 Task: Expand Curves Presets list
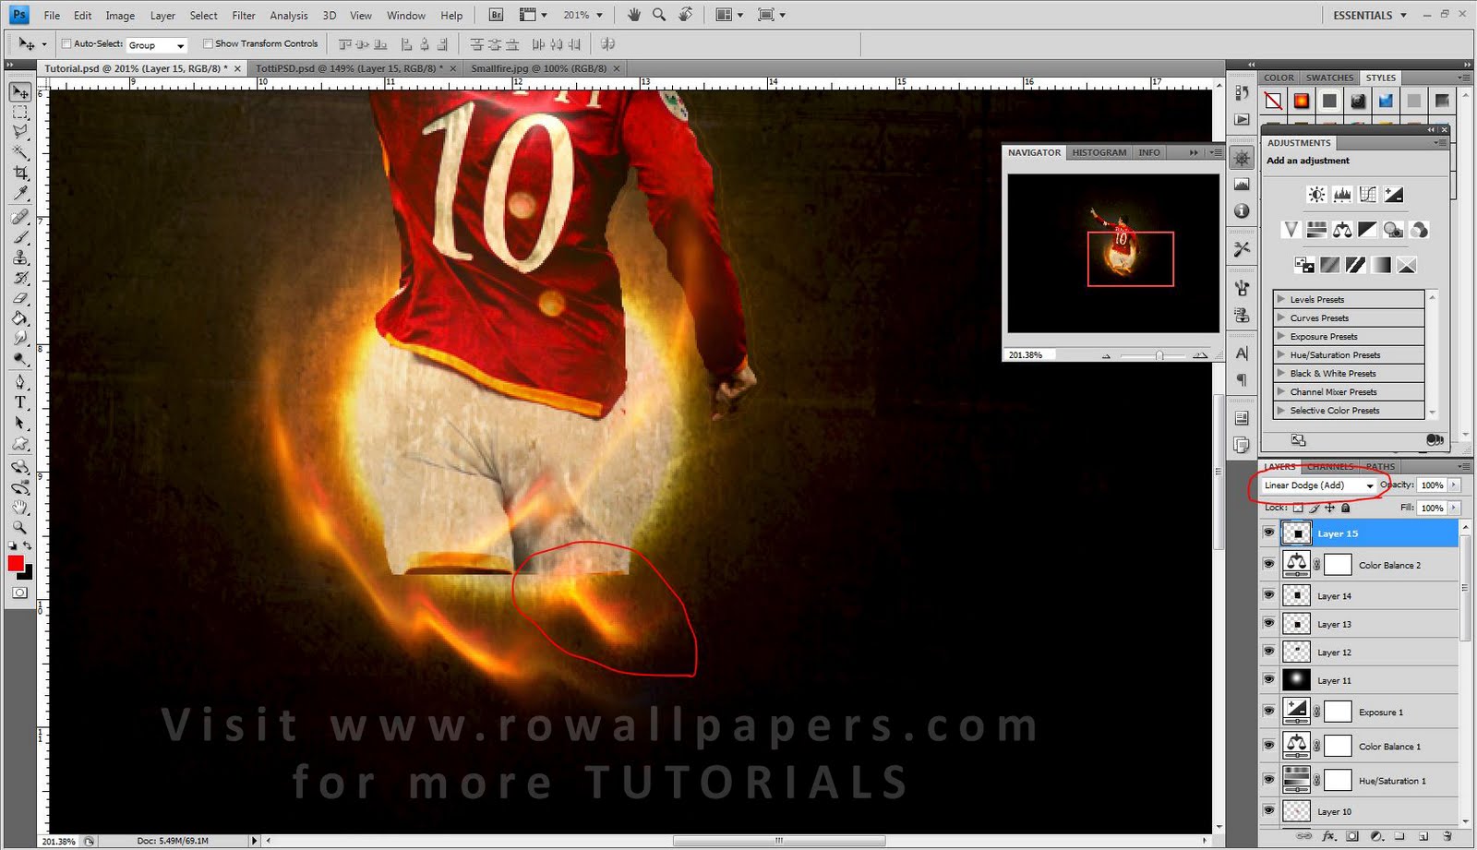pos(1280,317)
